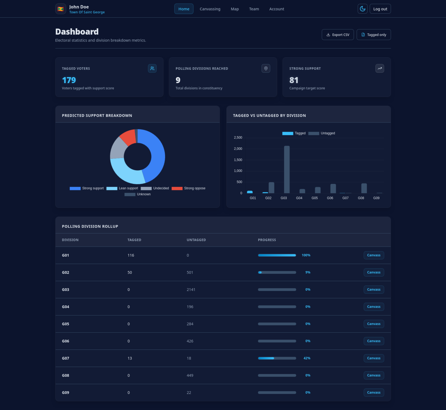Click the Progress column header
Image resolution: width=446 pixels, height=410 pixels.
[x=267, y=240]
